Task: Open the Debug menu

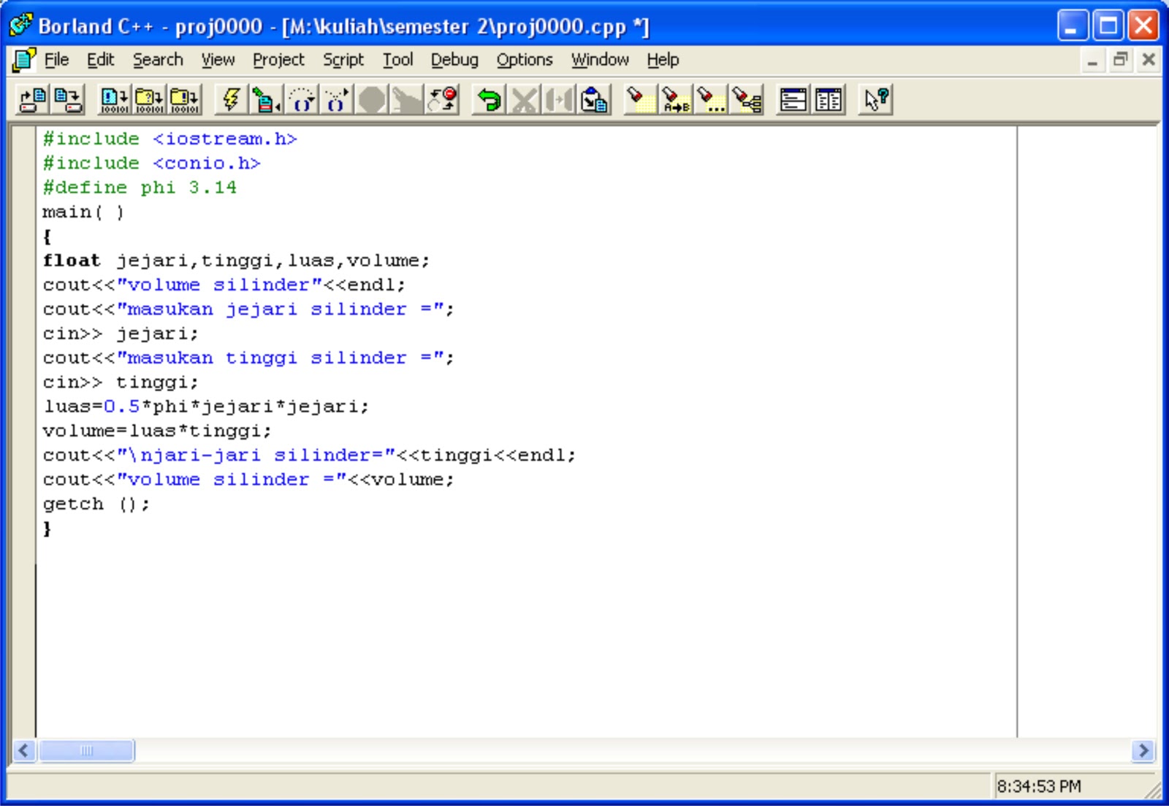Action: click(454, 60)
